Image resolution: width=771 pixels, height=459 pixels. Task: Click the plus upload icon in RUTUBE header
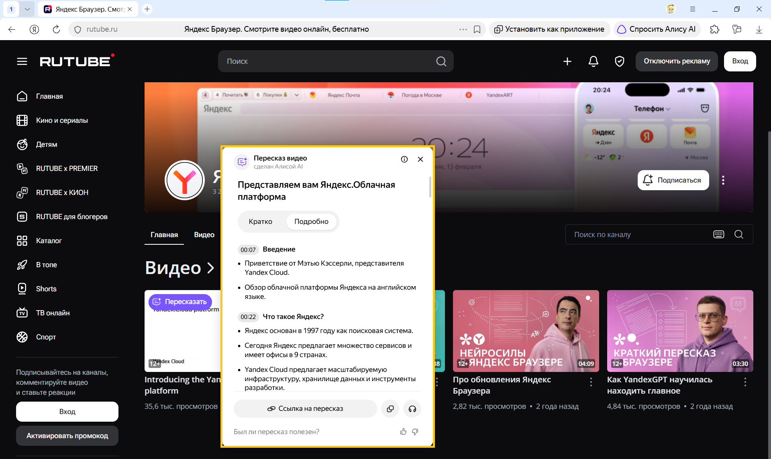[567, 61]
